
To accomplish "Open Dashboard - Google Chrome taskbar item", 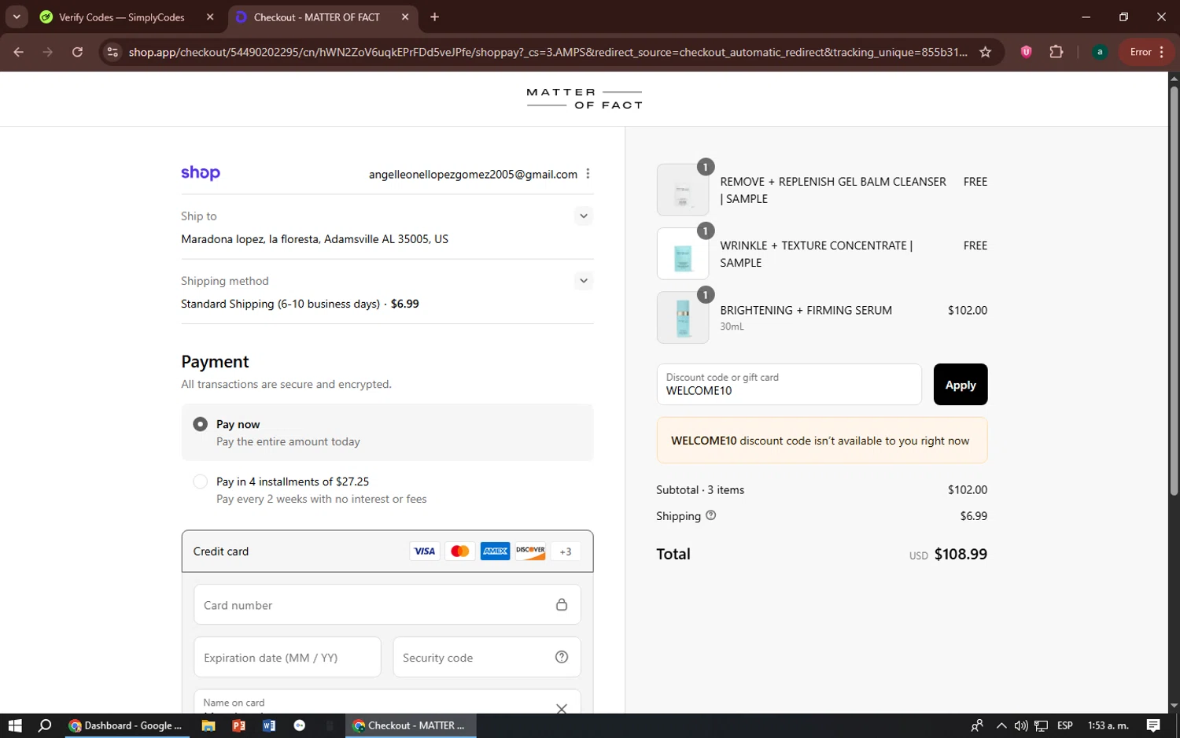I will tap(125, 725).
